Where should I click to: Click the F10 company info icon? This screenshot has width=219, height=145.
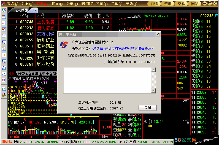4,42
